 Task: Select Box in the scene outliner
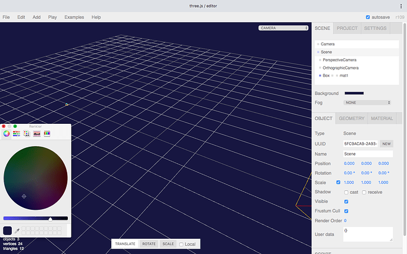(x=357, y=75)
